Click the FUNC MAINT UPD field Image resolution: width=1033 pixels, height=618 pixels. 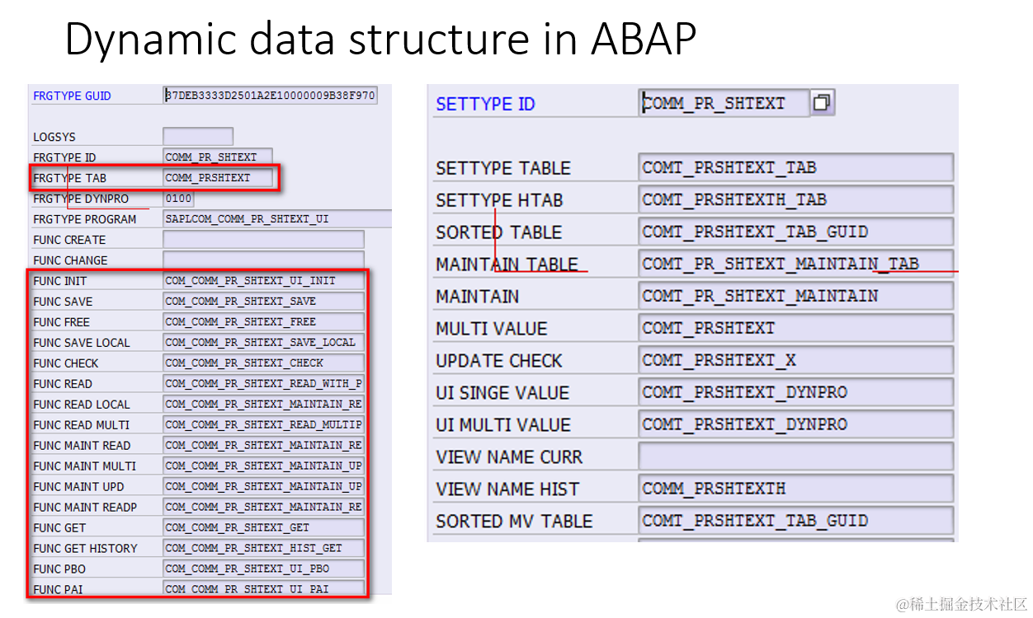click(x=263, y=487)
